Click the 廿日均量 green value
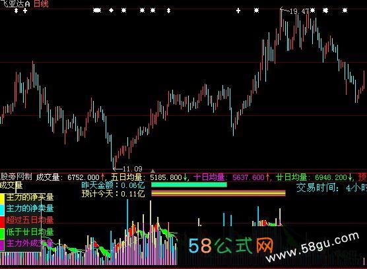The height and width of the screenshot is (269, 367). point(331,177)
